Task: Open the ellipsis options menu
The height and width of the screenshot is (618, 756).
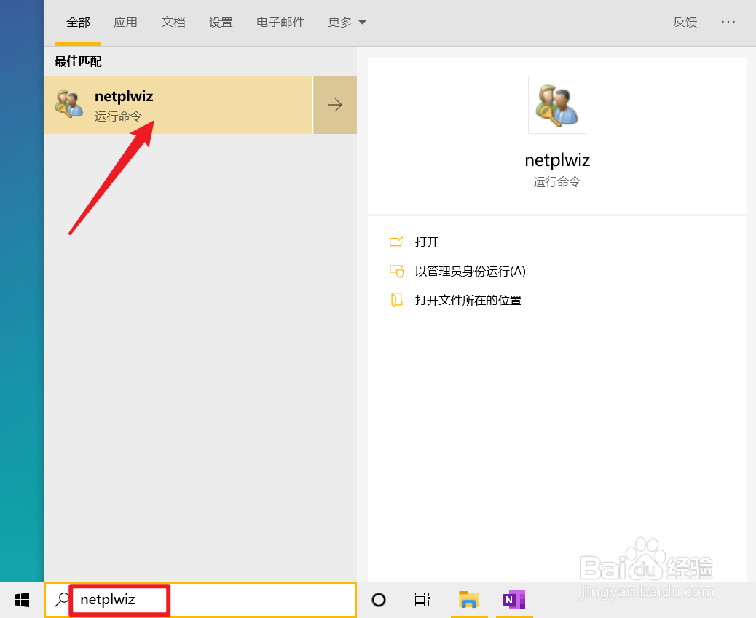Action: point(728,22)
